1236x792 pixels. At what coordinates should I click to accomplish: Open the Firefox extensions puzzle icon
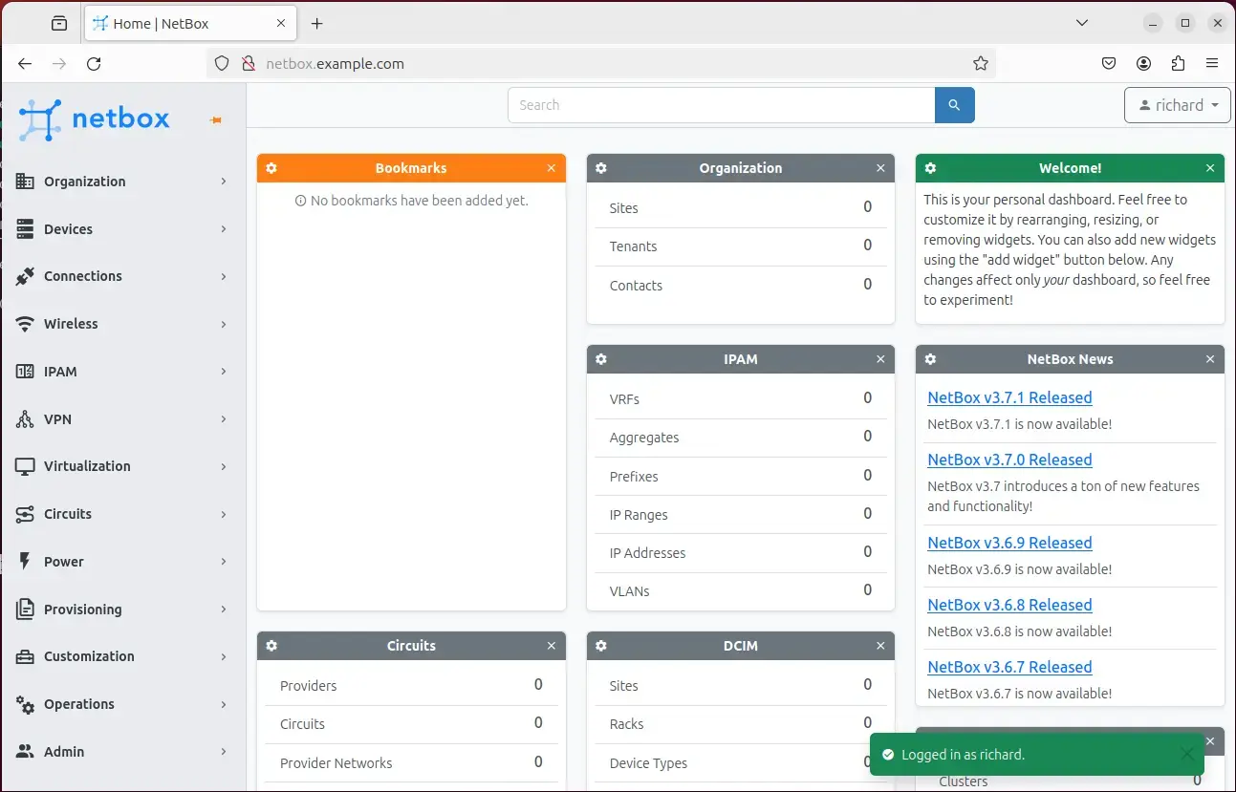tap(1178, 64)
